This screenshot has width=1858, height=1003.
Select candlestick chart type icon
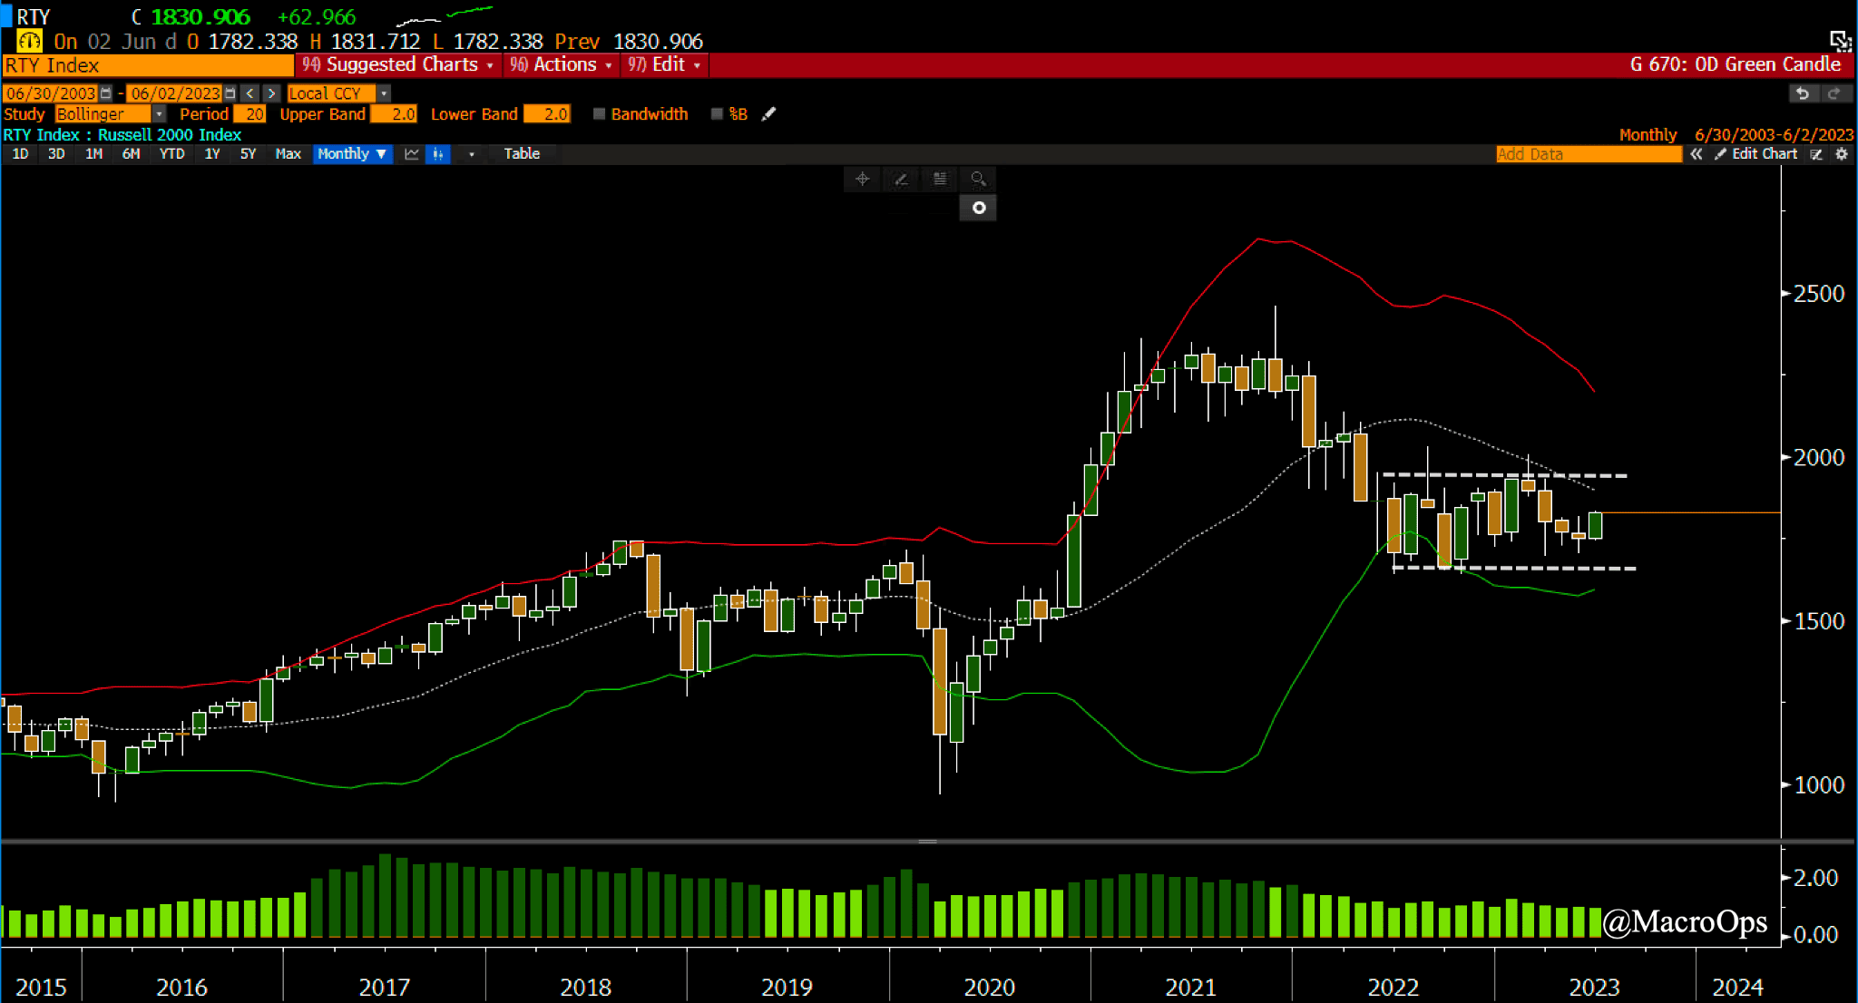[x=437, y=154]
